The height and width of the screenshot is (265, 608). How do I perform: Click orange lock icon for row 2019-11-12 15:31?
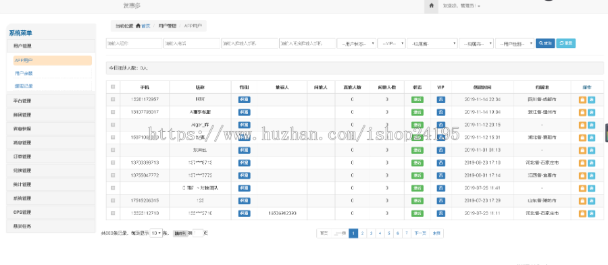pos(582,138)
